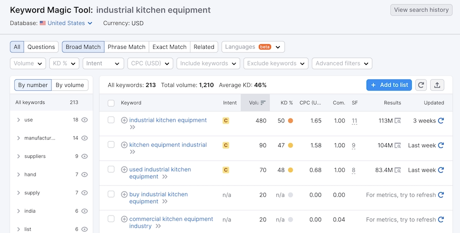Toggle eye icon for the suppliers group
The image size is (460, 233).
point(85,156)
